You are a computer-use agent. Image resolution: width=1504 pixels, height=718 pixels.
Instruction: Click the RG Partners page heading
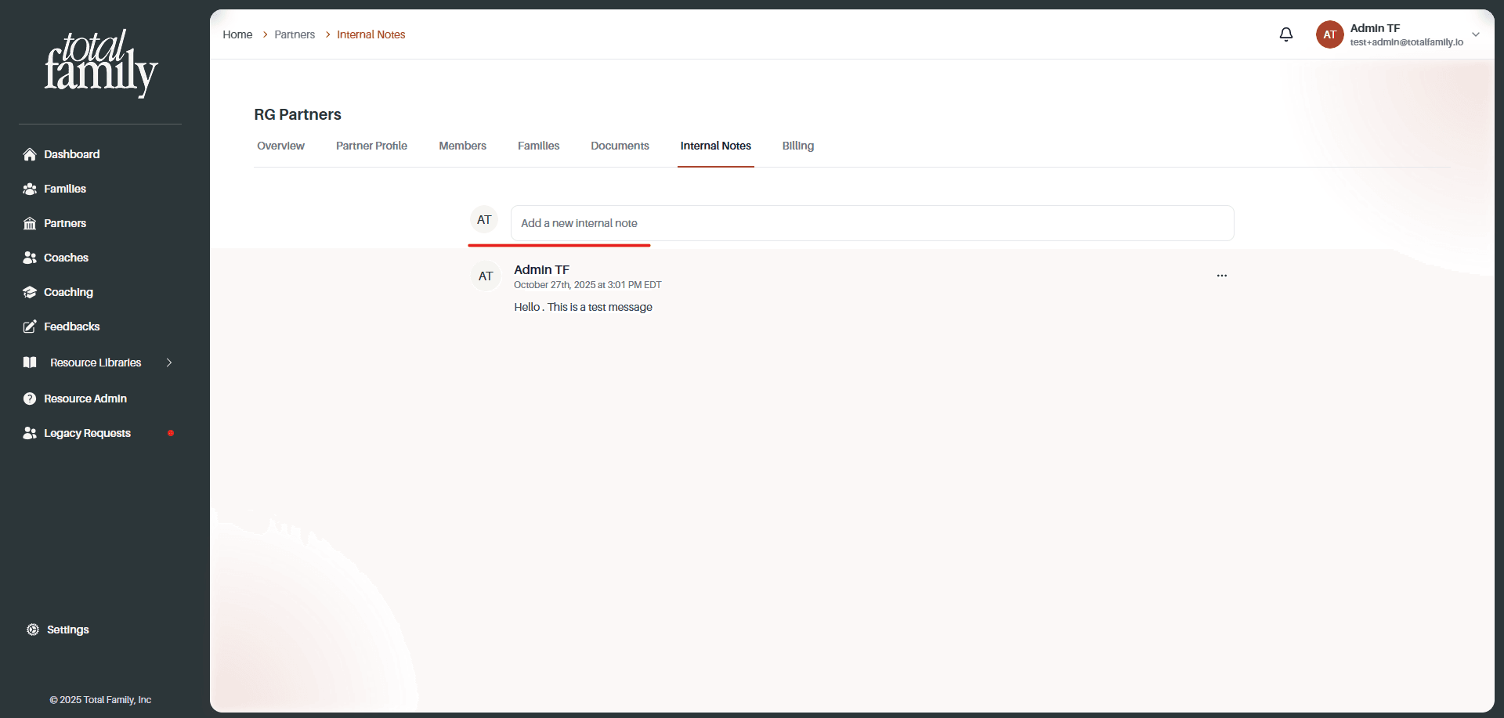coord(298,114)
